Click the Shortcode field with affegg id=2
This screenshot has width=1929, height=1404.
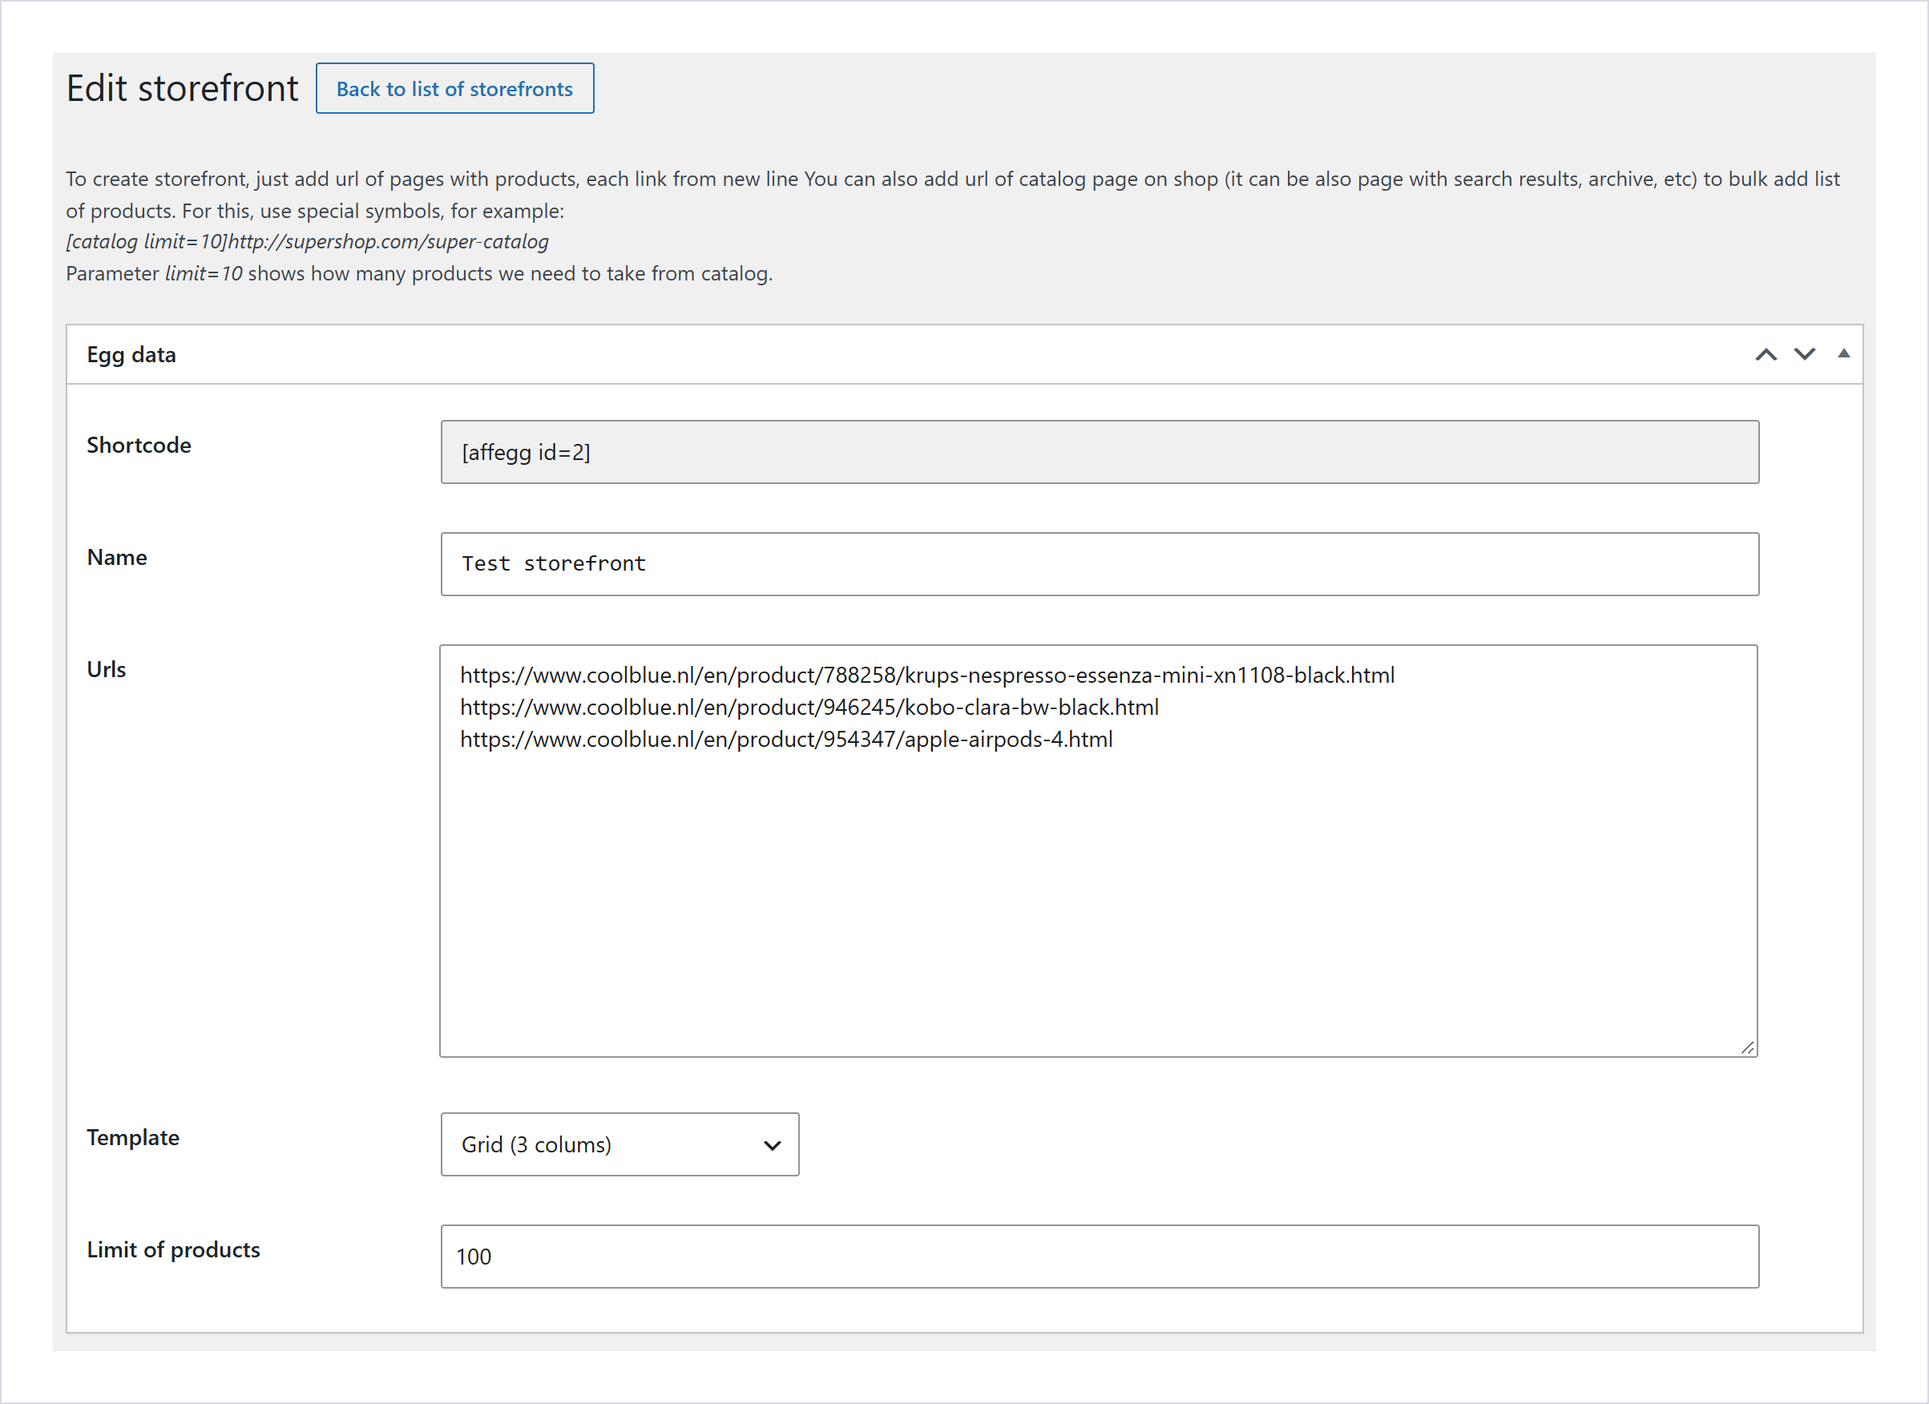(1099, 451)
